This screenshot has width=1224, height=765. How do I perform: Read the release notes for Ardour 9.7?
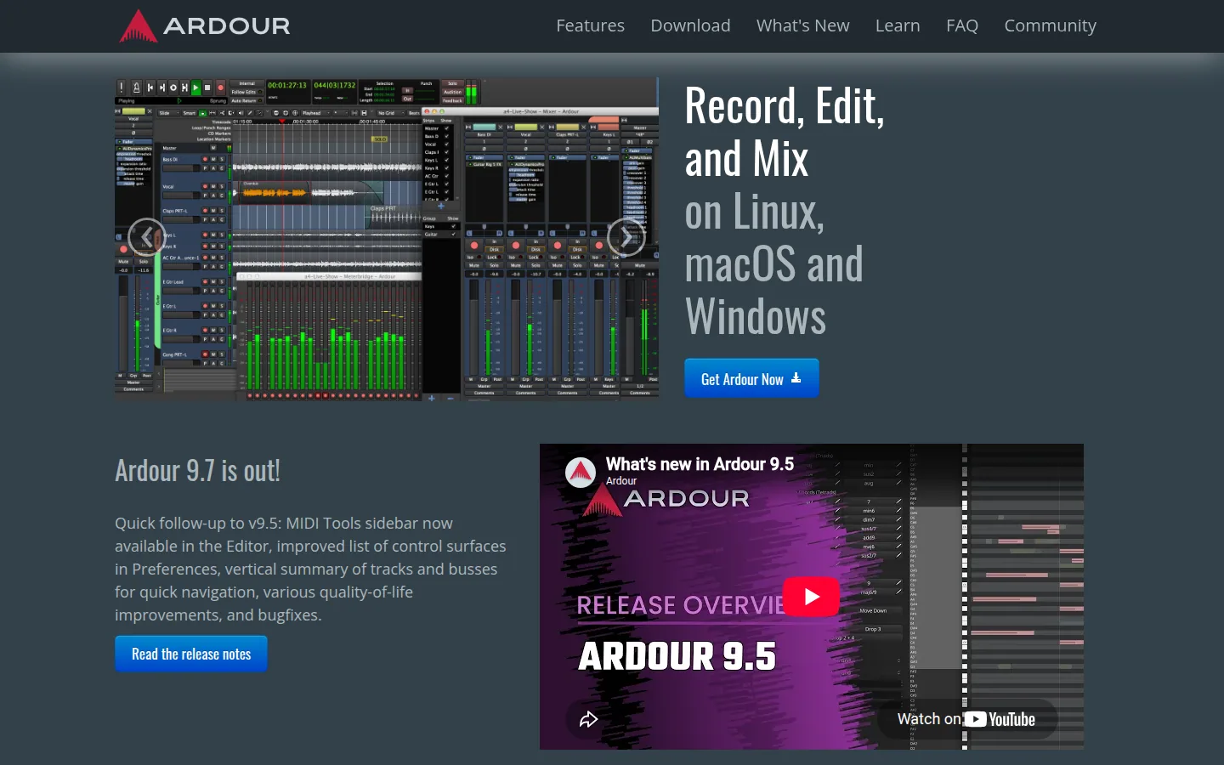point(191,654)
